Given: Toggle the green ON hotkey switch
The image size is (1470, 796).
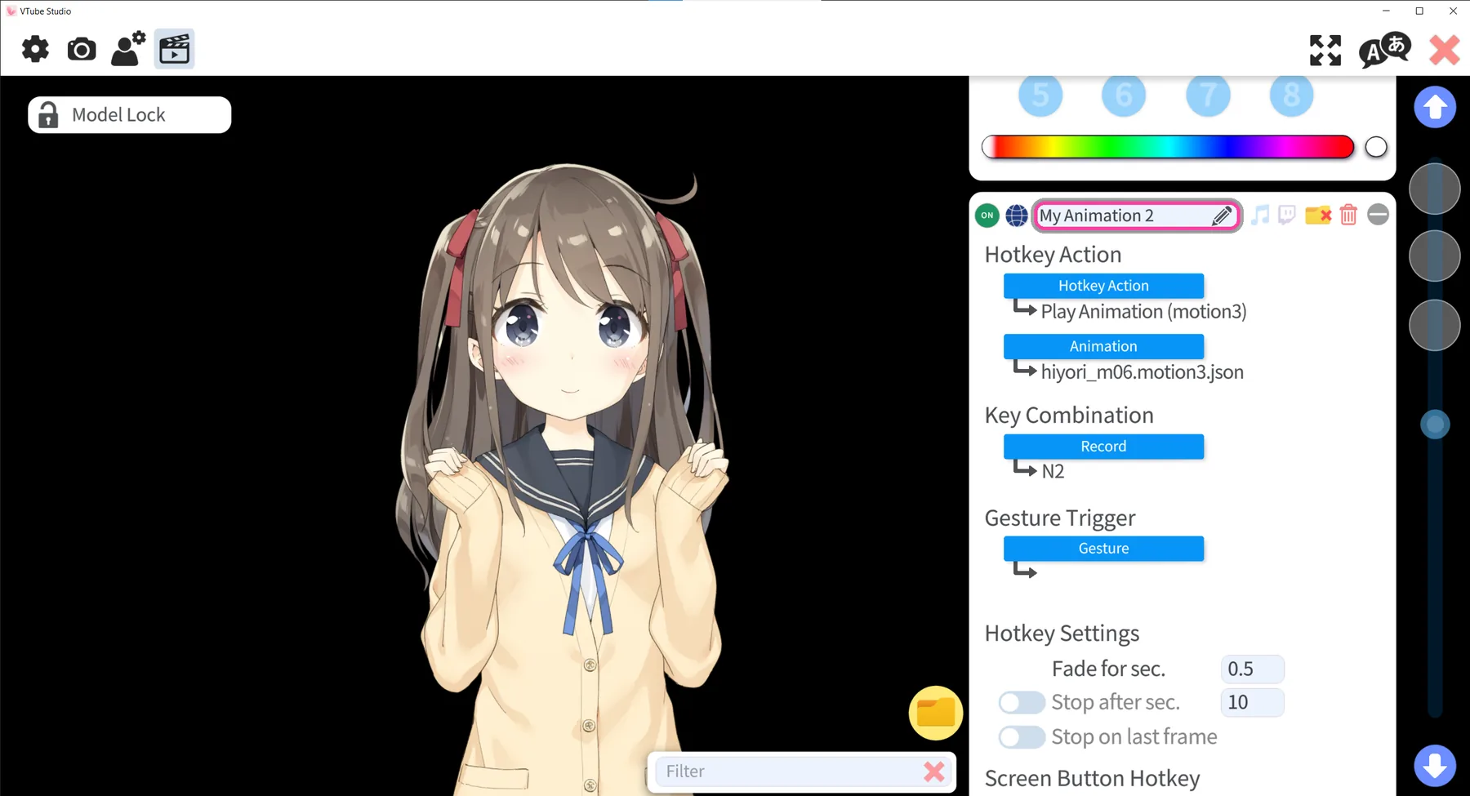Looking at the screenshot, I should pos(987,216).
